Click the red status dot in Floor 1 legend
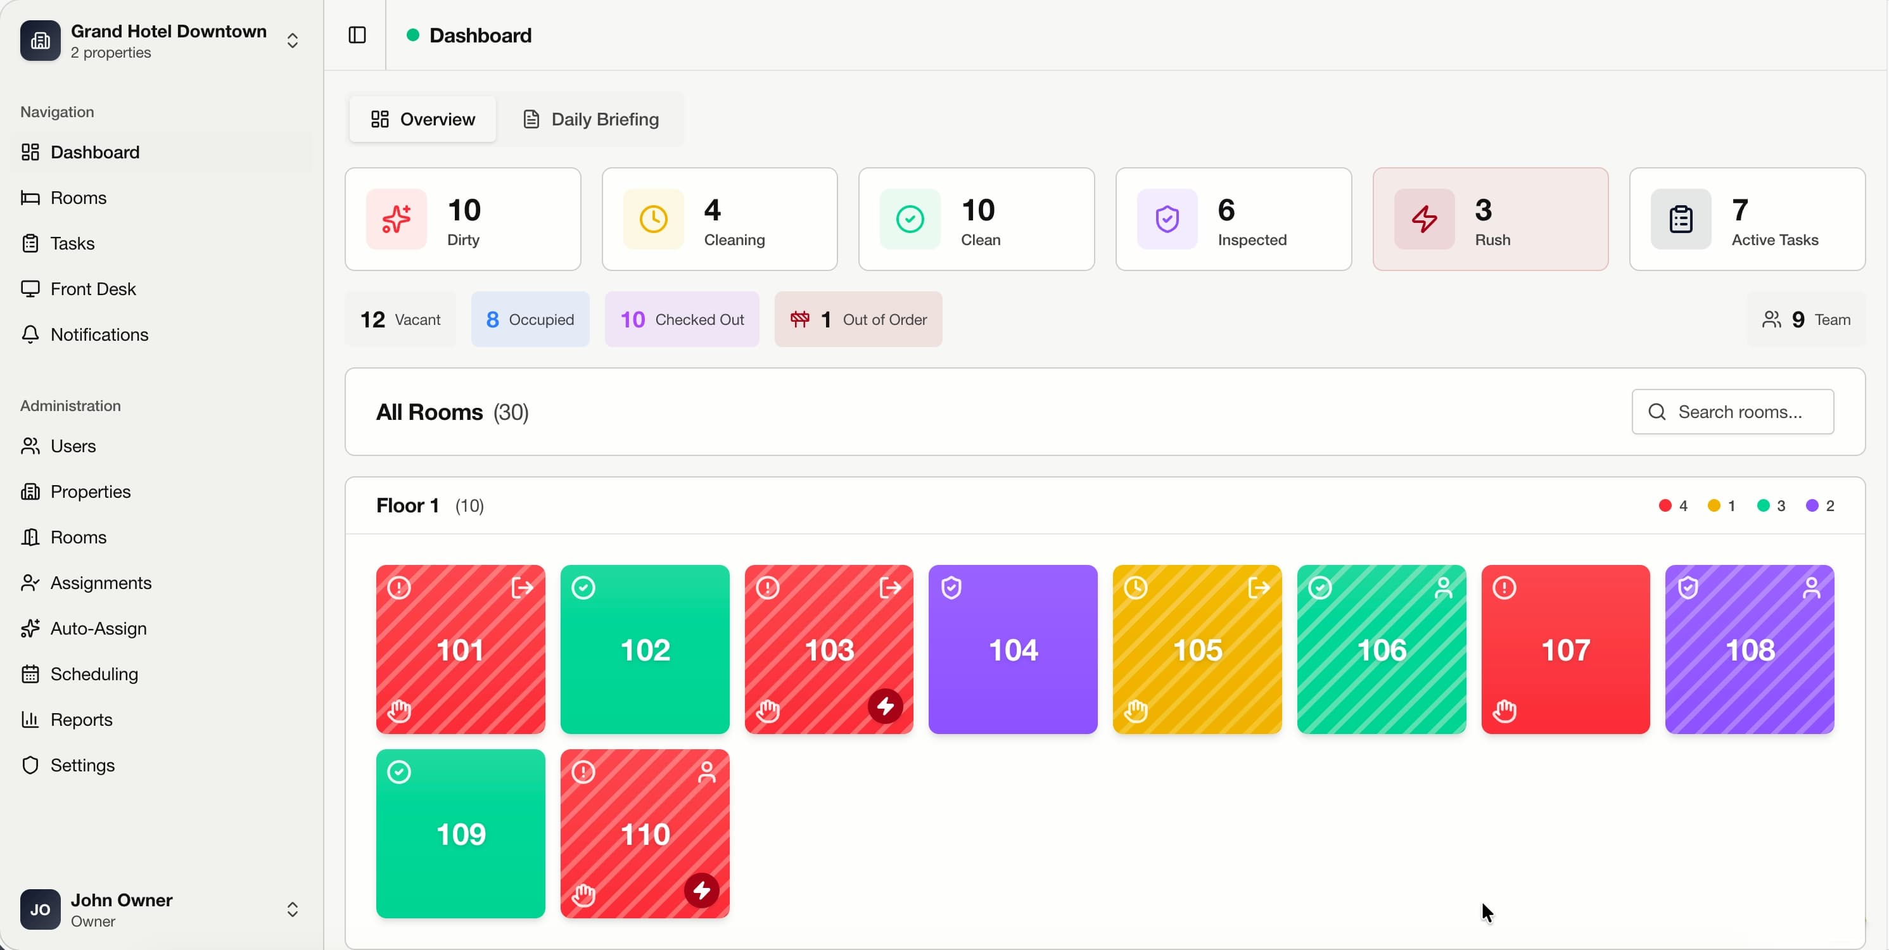 [1664, 505]
